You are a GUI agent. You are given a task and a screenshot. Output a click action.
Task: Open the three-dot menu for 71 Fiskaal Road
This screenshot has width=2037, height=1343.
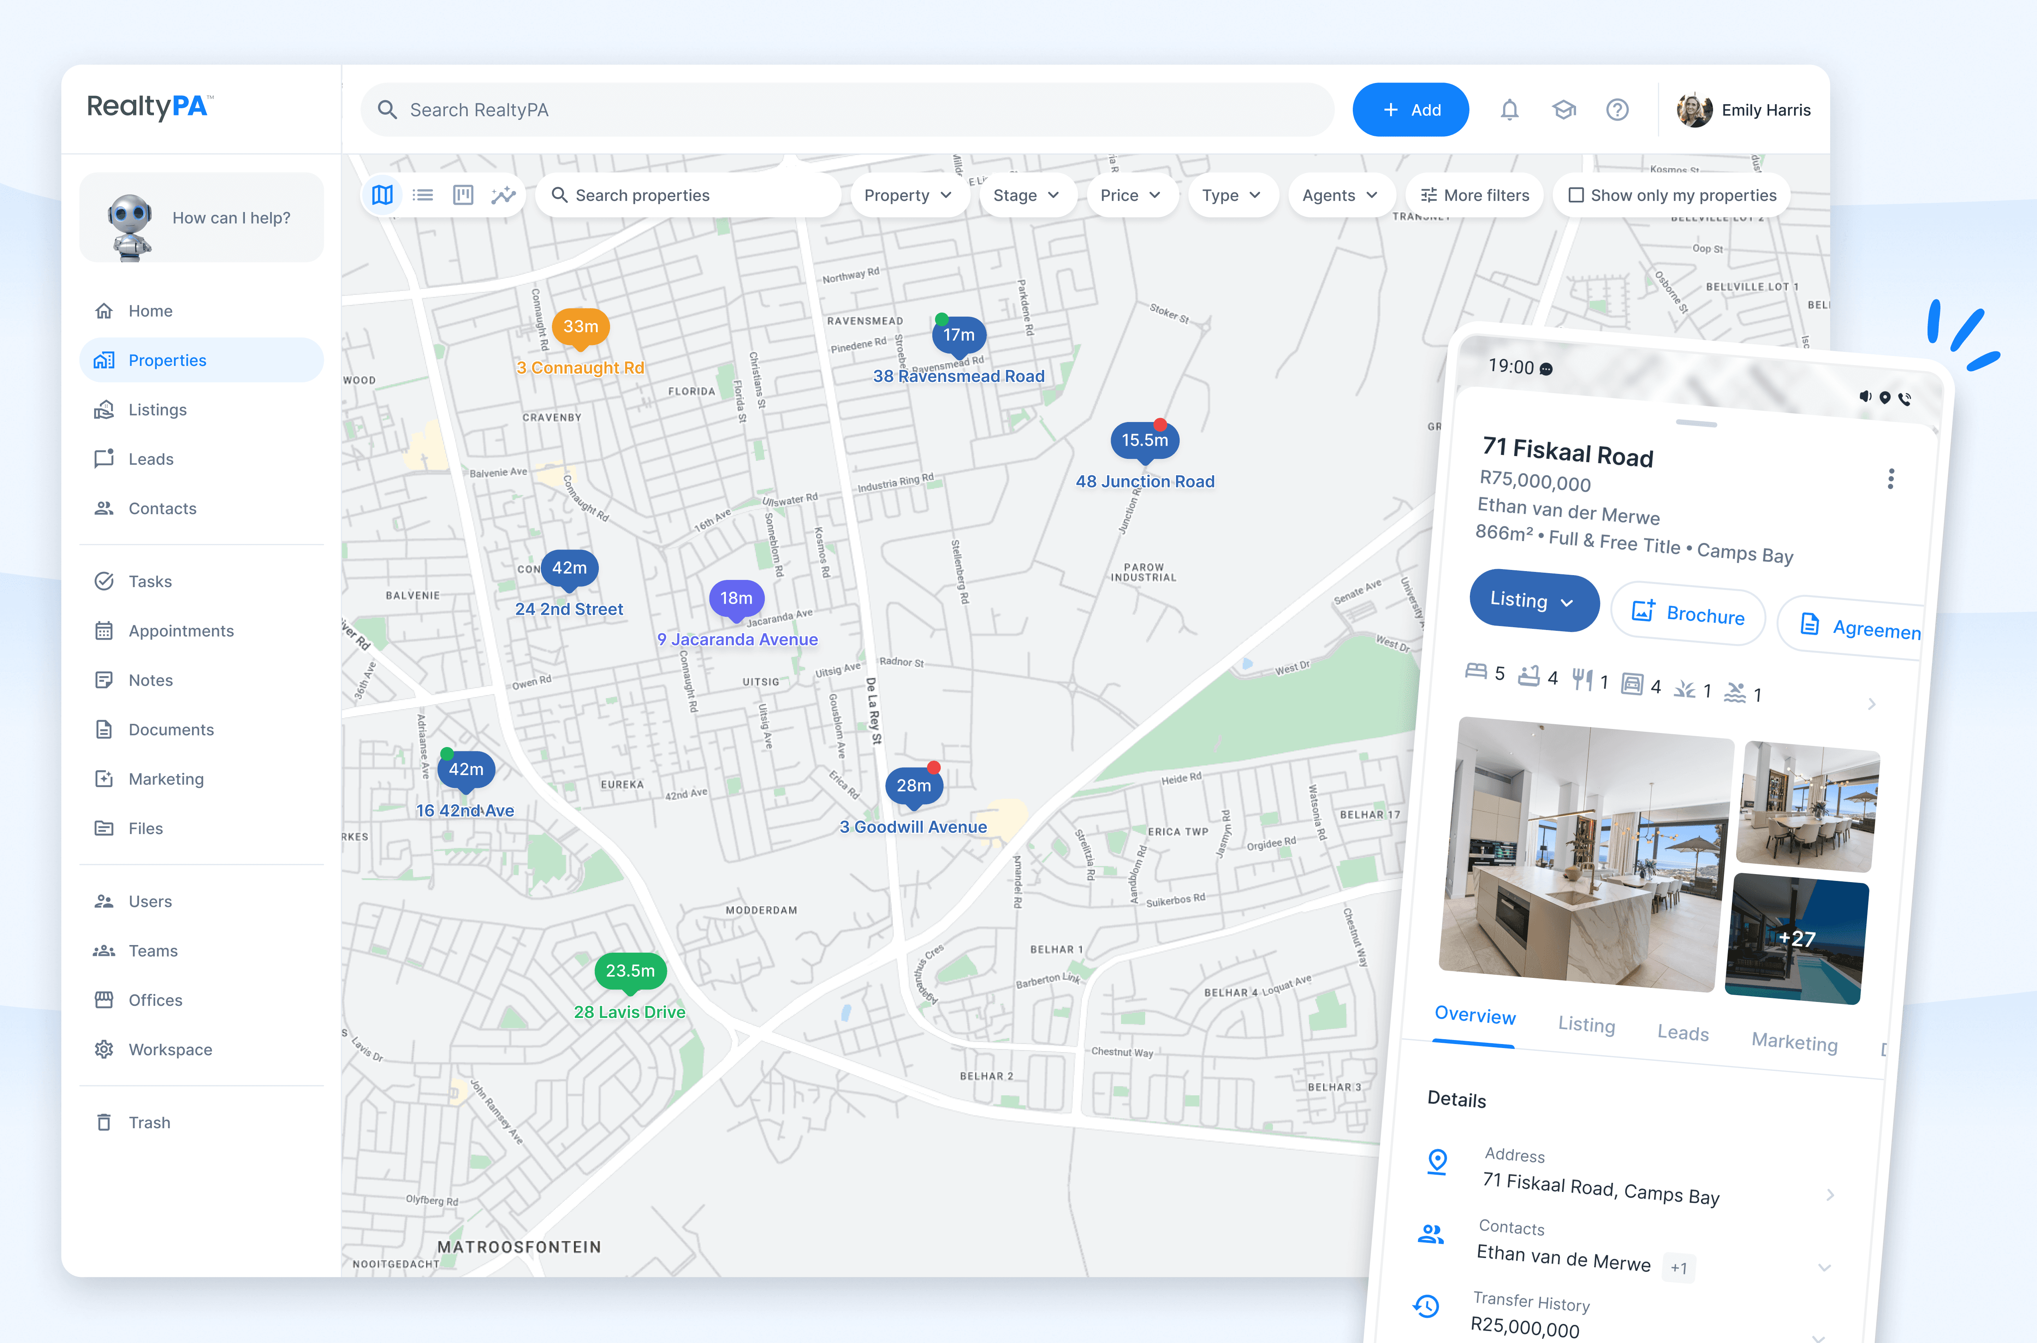click(x=1891, y=479)
